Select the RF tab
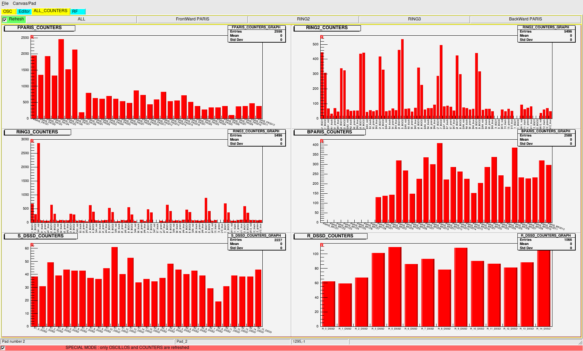The height and width of the screenshot is (351, 583). 75,11
